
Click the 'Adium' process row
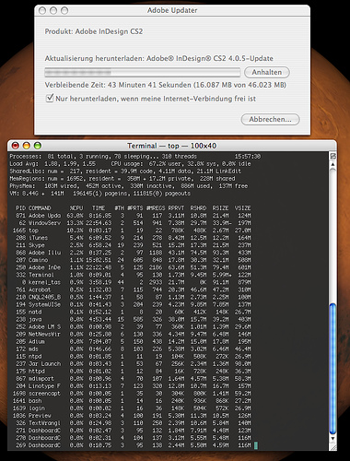pyautogui.click(x=133, y=341)
